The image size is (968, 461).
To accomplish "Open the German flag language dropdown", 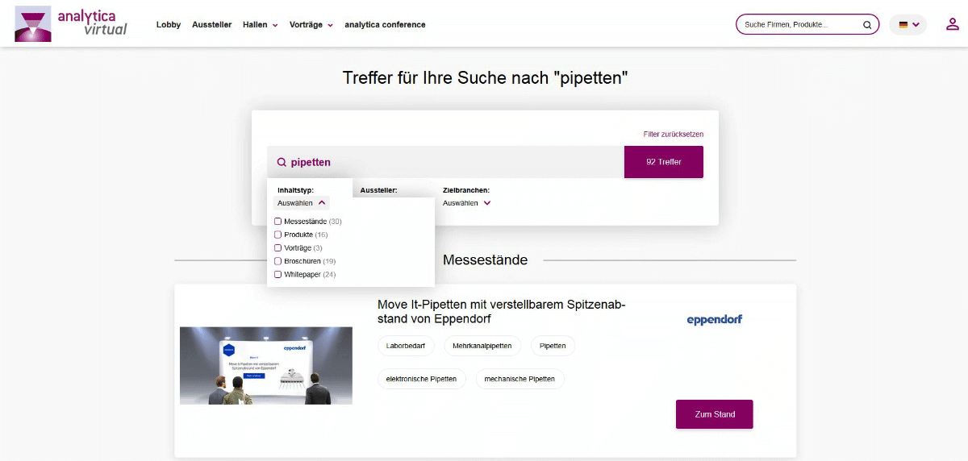I will click(x=908, y=25).
